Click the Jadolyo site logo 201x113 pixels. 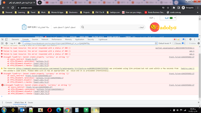[163, 27]
